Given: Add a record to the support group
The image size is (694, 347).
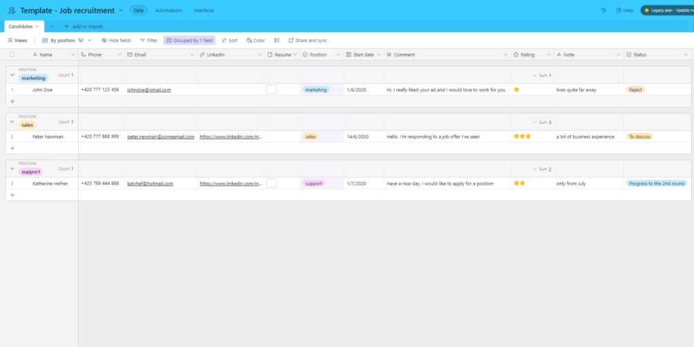Looking at the screenshot, I should point(12,195).
